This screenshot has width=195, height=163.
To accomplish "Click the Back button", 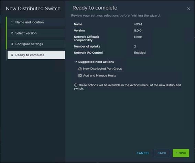I will point(162,153).
